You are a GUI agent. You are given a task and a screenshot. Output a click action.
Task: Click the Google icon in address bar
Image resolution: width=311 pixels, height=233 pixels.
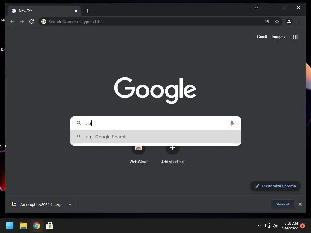(44, 22)
